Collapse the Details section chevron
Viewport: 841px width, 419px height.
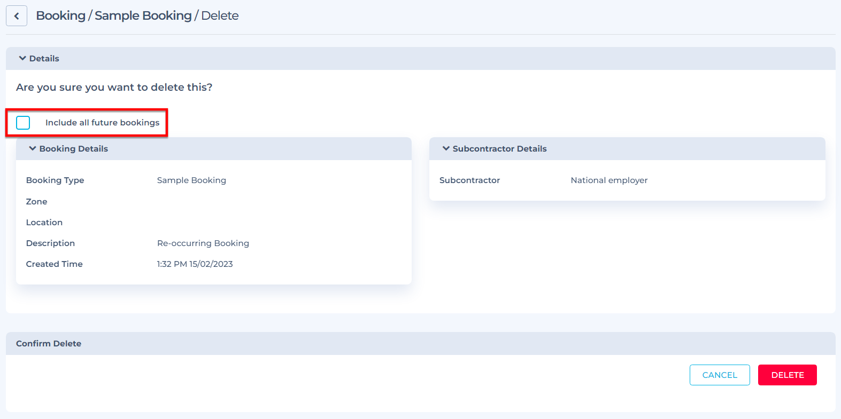[x=22, y=58]
